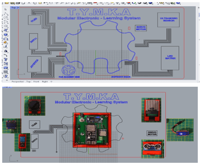Image resolution: width=200 pixels, height=165 pixels.
Task: Click the yellow Open folder icon in top toolbar
Action: coord(7,3)
